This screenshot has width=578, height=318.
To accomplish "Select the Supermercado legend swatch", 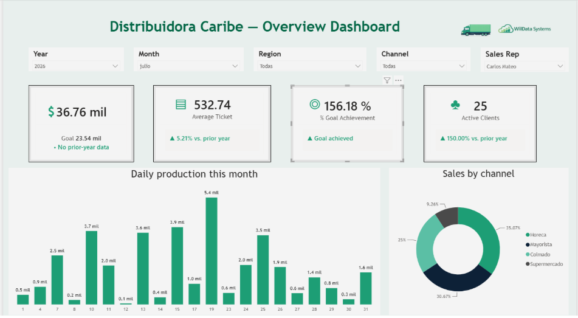I will [528, 264].
